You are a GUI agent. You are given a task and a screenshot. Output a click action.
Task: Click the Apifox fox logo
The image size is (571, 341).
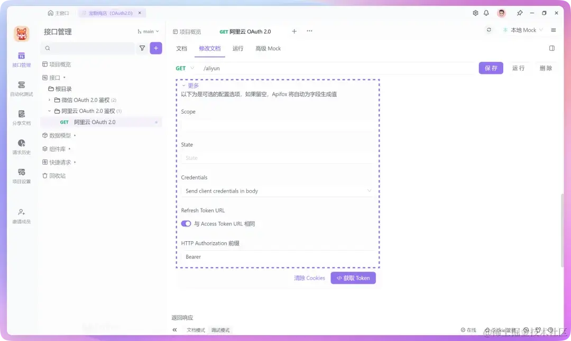coord(22,33)
